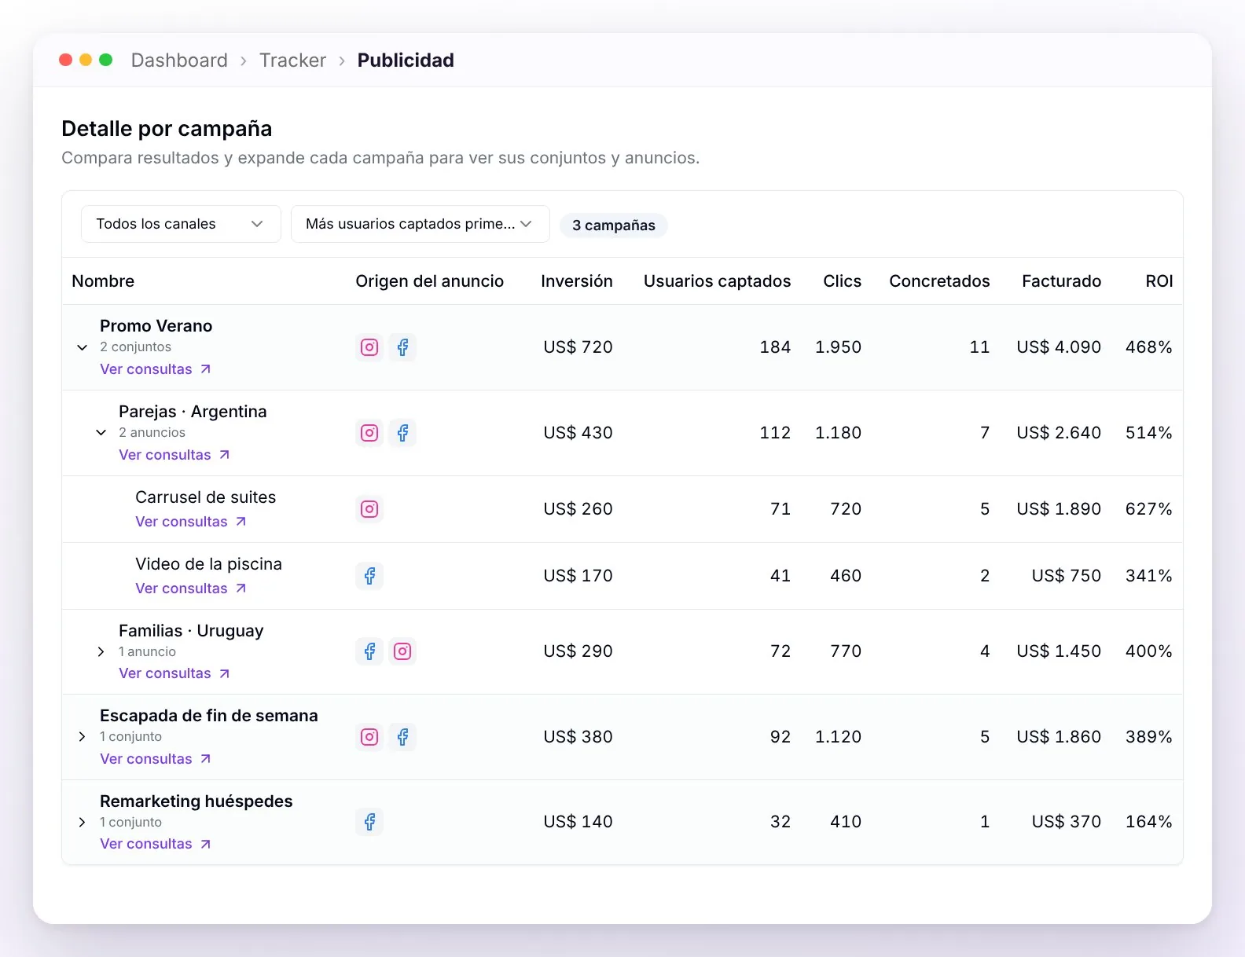Click Instagram icon in Familias · Uruguay row
1245x957 pixels.
pyautogui.click(x=402, y=651)
